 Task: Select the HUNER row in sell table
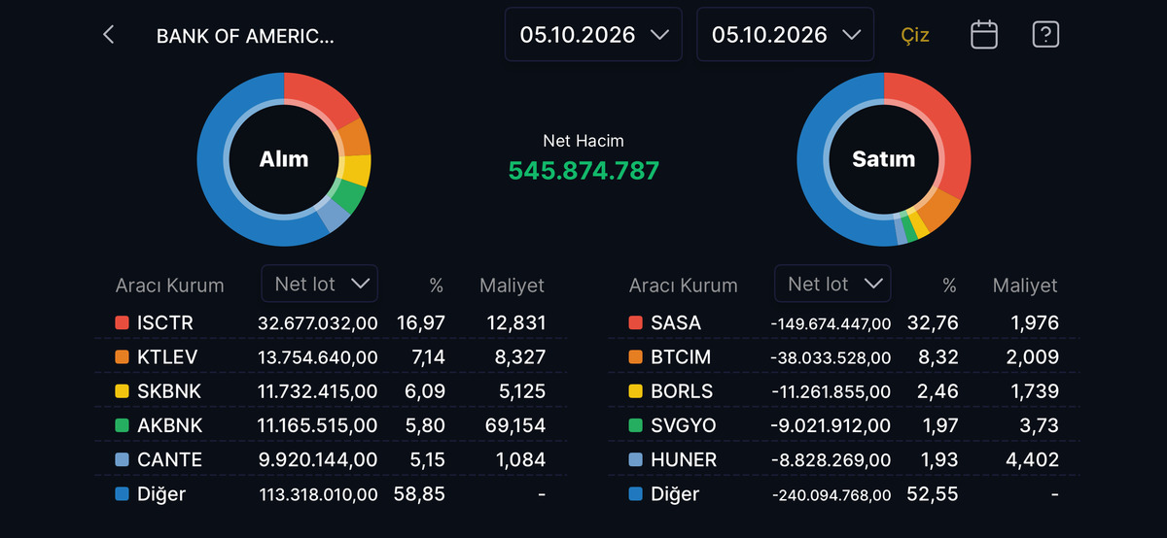[x=844, y=459]
